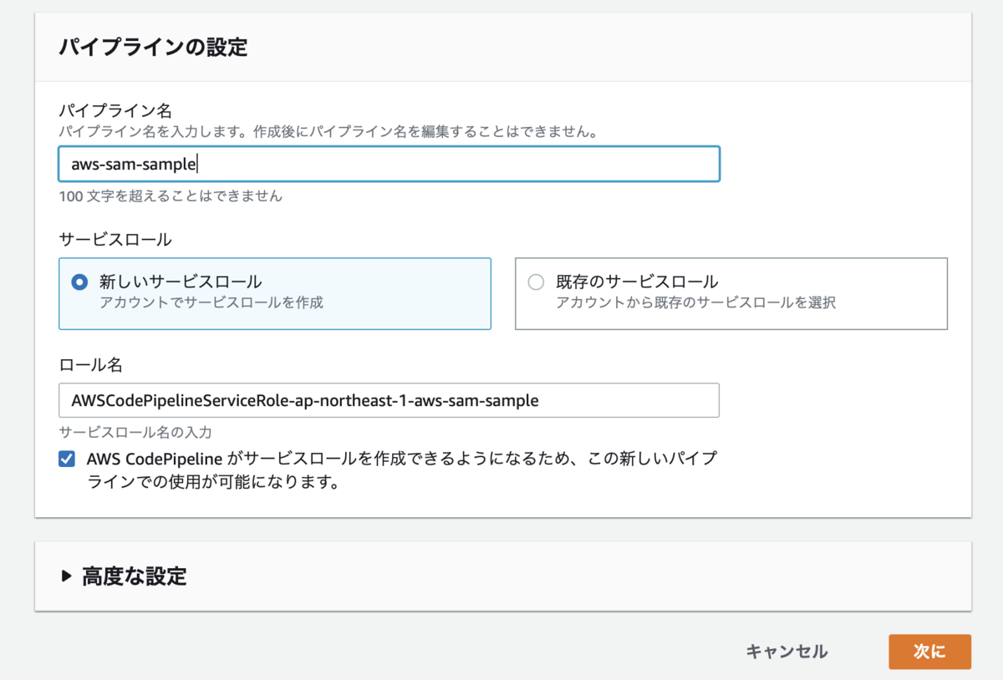The image size is (1003, 680).
Task: Click the サービスロール section label
Action: click(115, 240)
